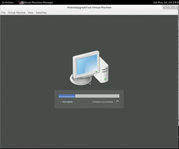Close the FedoraUpgradeTest Virtual Machine window
179x149 pixels.
pos(176,7)
